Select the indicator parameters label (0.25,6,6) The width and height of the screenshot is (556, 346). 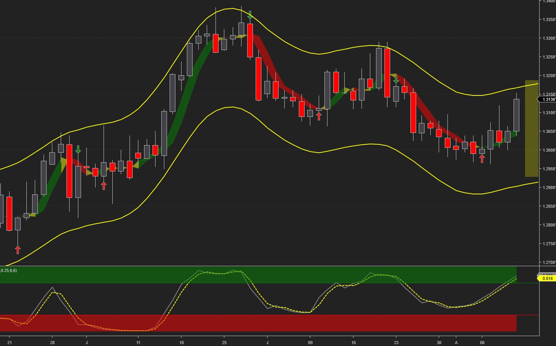[x=8, y=270]
